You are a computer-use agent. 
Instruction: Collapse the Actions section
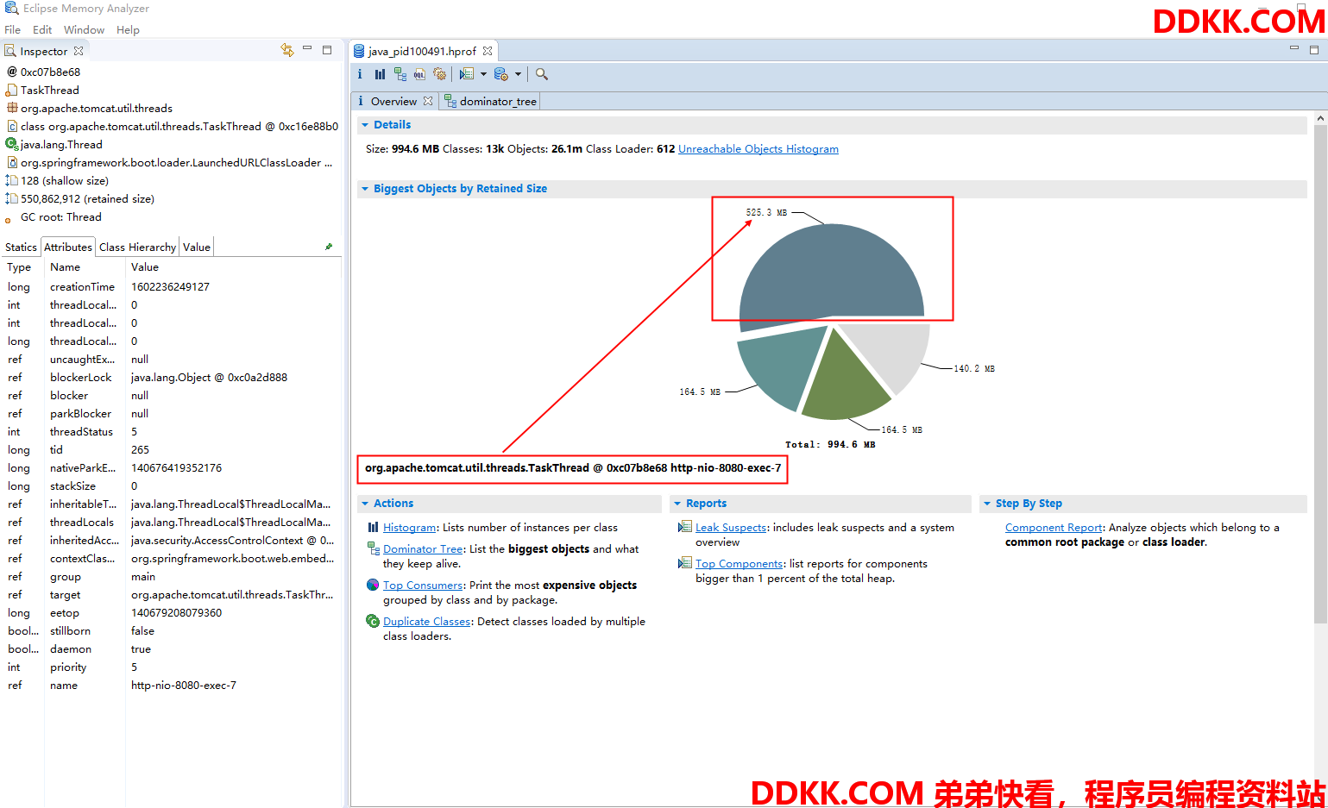[365, 504]
